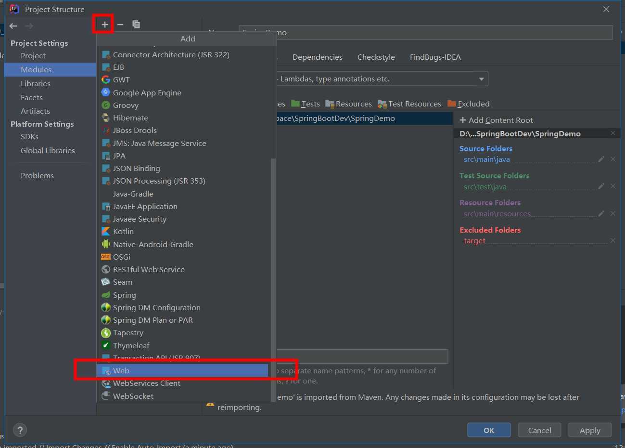Screen dimensions: 625x448
Task: Mark as Test Resources folder
Action: [x=409, y=104]
